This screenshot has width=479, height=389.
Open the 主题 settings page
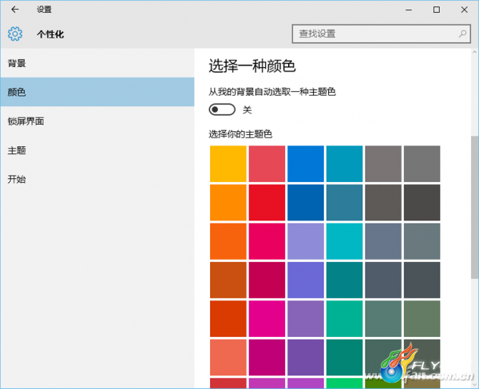(97, 150)
